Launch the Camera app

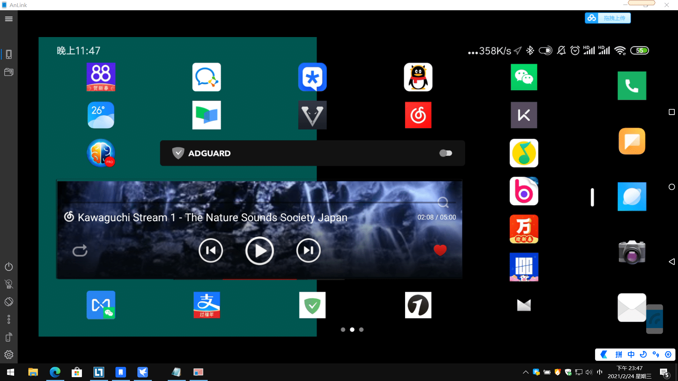click(632, 252)
